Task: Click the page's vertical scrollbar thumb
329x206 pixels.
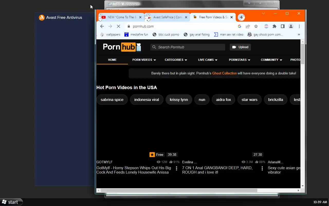Action: pyautogui.click(x=303, y=54)
